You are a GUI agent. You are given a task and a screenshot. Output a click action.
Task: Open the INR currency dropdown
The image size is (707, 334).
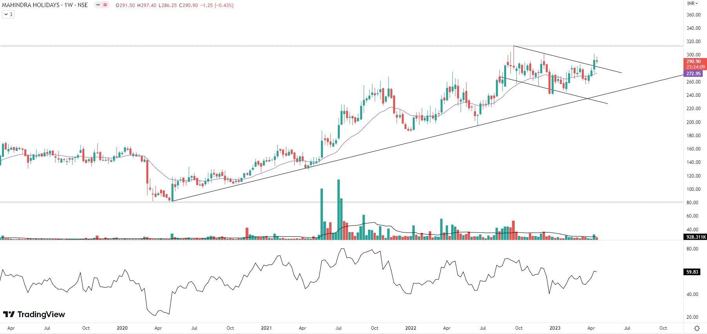pos(692,4)
